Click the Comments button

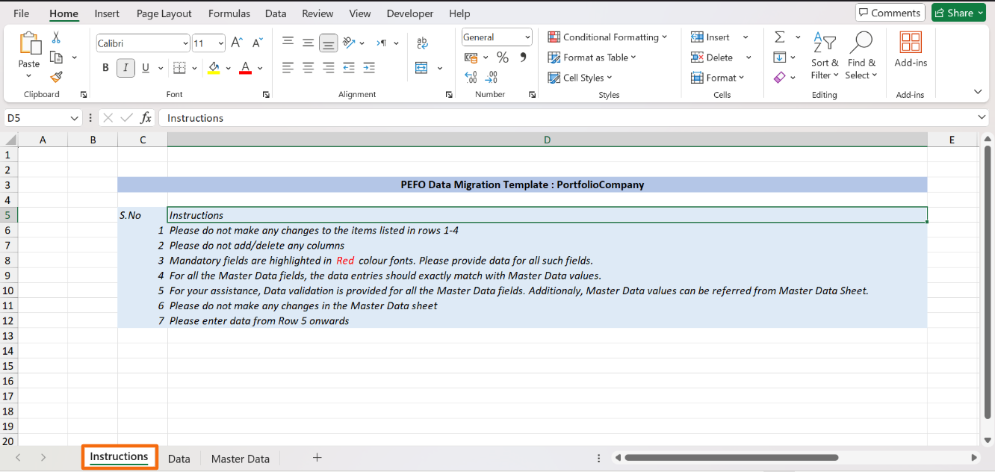tap(890, 13)
